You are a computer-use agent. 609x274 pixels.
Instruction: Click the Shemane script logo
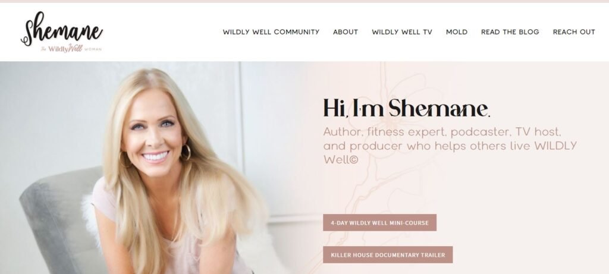(x=62, y=29)
